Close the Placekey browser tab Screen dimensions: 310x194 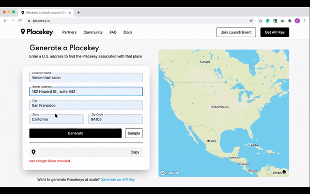70,12
